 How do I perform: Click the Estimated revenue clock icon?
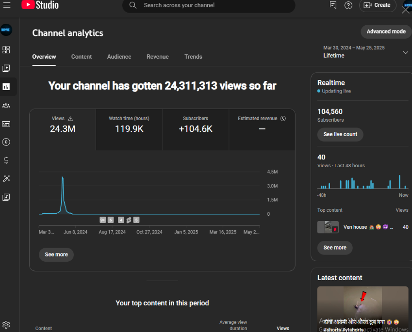coord(283,118)
